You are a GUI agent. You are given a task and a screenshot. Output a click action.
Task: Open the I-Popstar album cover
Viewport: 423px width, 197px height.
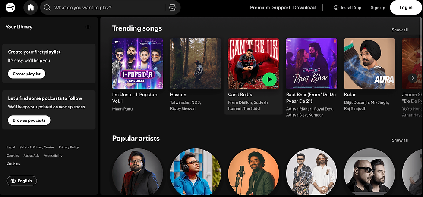(138, 63)
